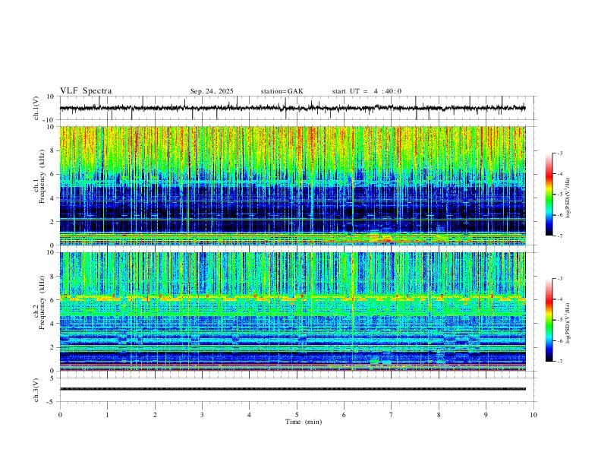
Task: Click the date "Sep. 24, 2025"
Action: (212, 91)
